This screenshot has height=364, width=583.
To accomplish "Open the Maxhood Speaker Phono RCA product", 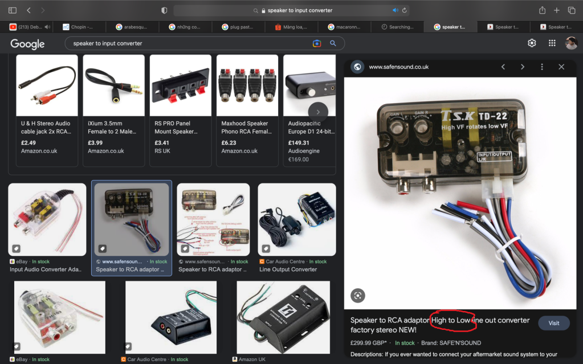I will click(x=247, y=110).
